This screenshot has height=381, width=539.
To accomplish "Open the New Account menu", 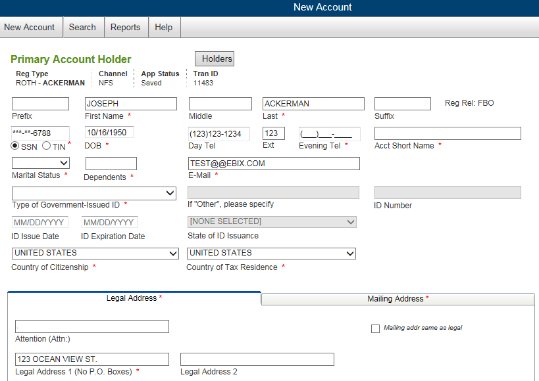I will coord(30,27).
